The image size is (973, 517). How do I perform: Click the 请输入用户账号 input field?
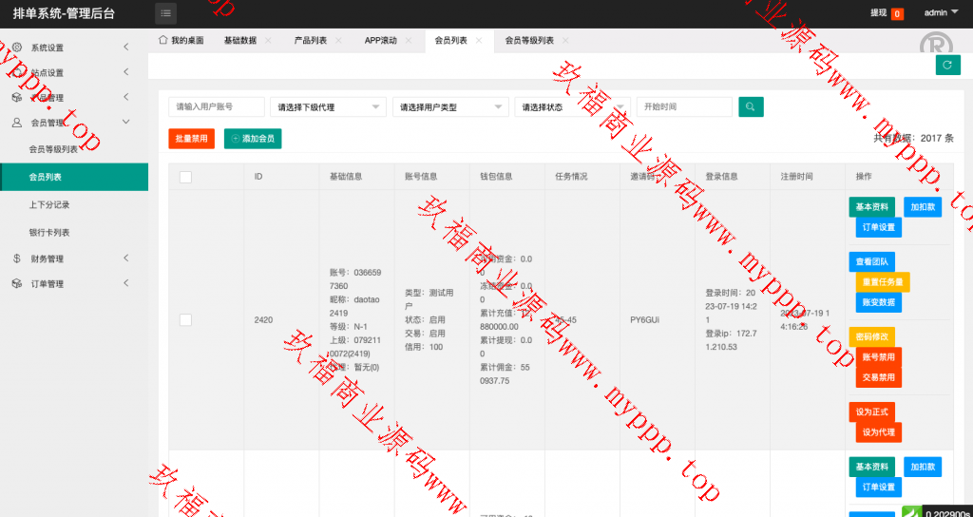pos(216,107)
